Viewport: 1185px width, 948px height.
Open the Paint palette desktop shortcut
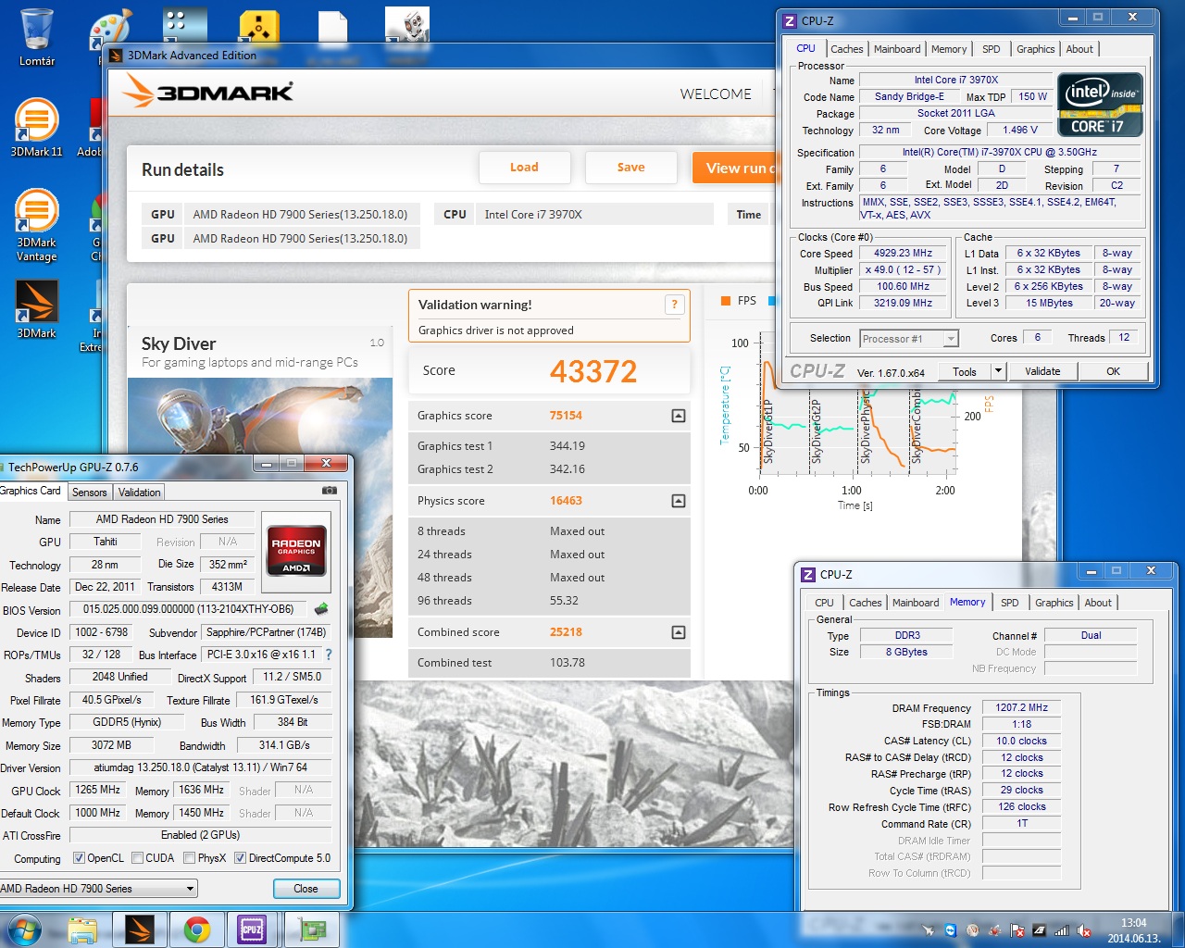[x=111, y=30]
